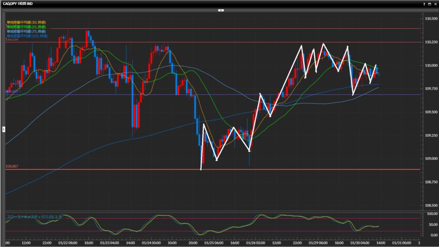Click the 50.00 stochastic scale value
Viewport: 439px width, 247px height.
(x=430, y=224)
